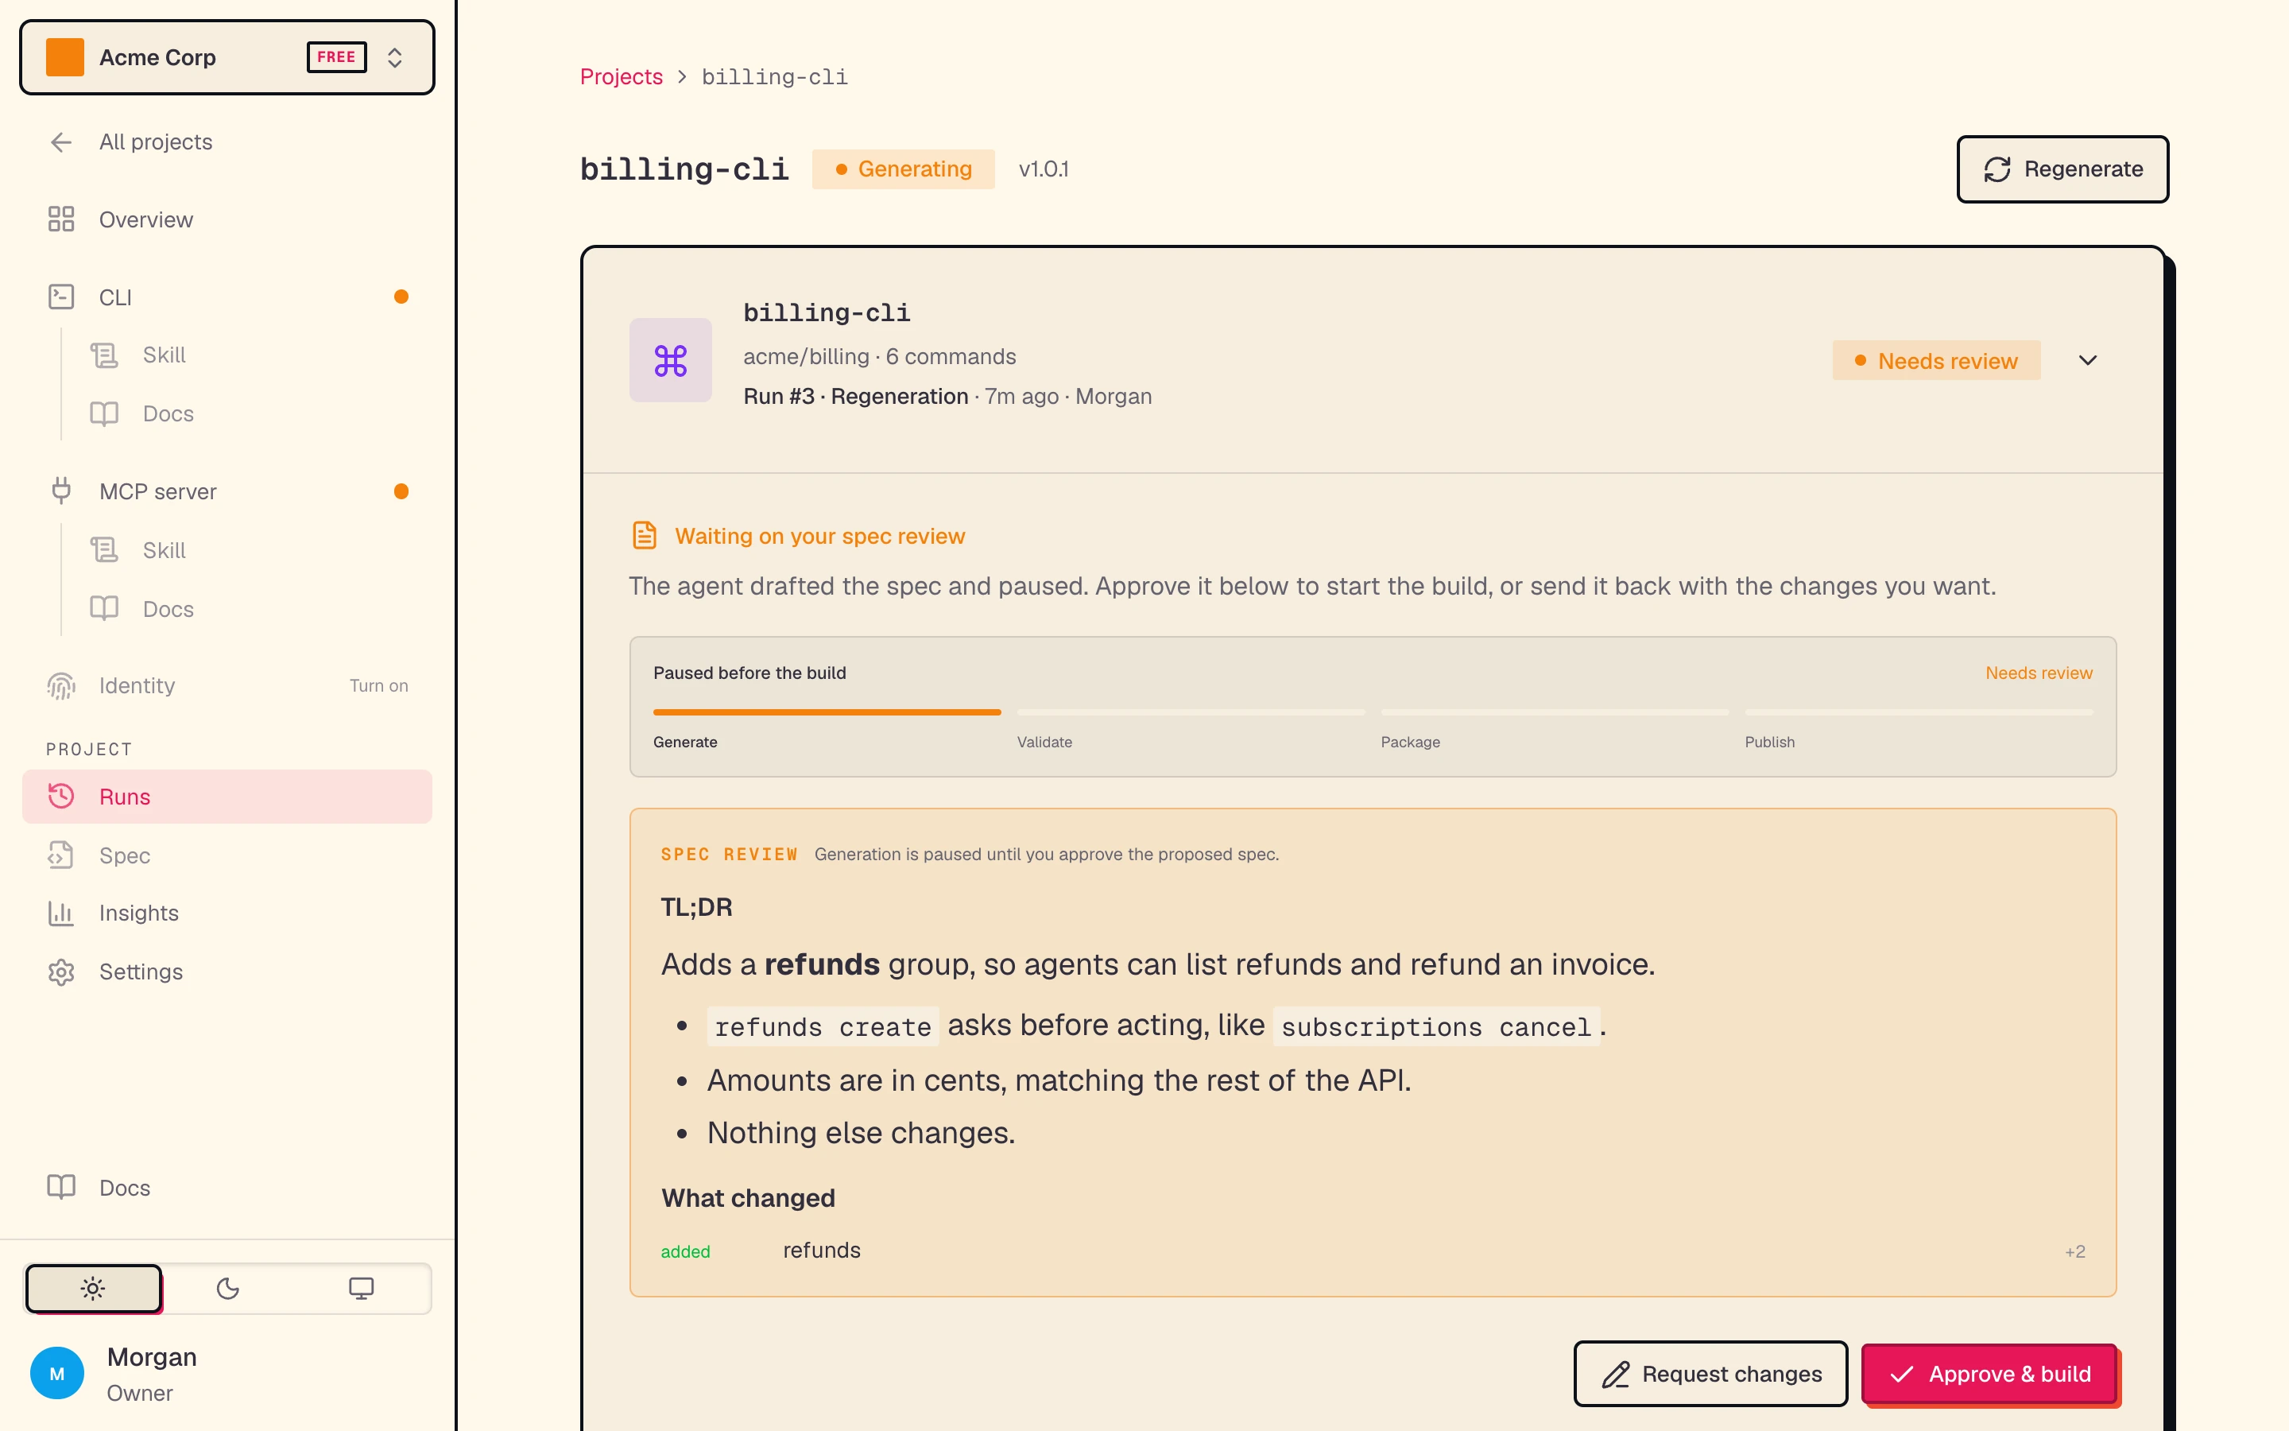Click the spec review document icon

click(x=644, y=536)
